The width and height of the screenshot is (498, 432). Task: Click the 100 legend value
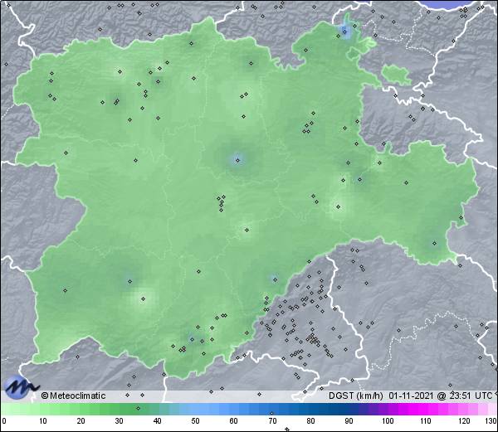click(388, 421)
